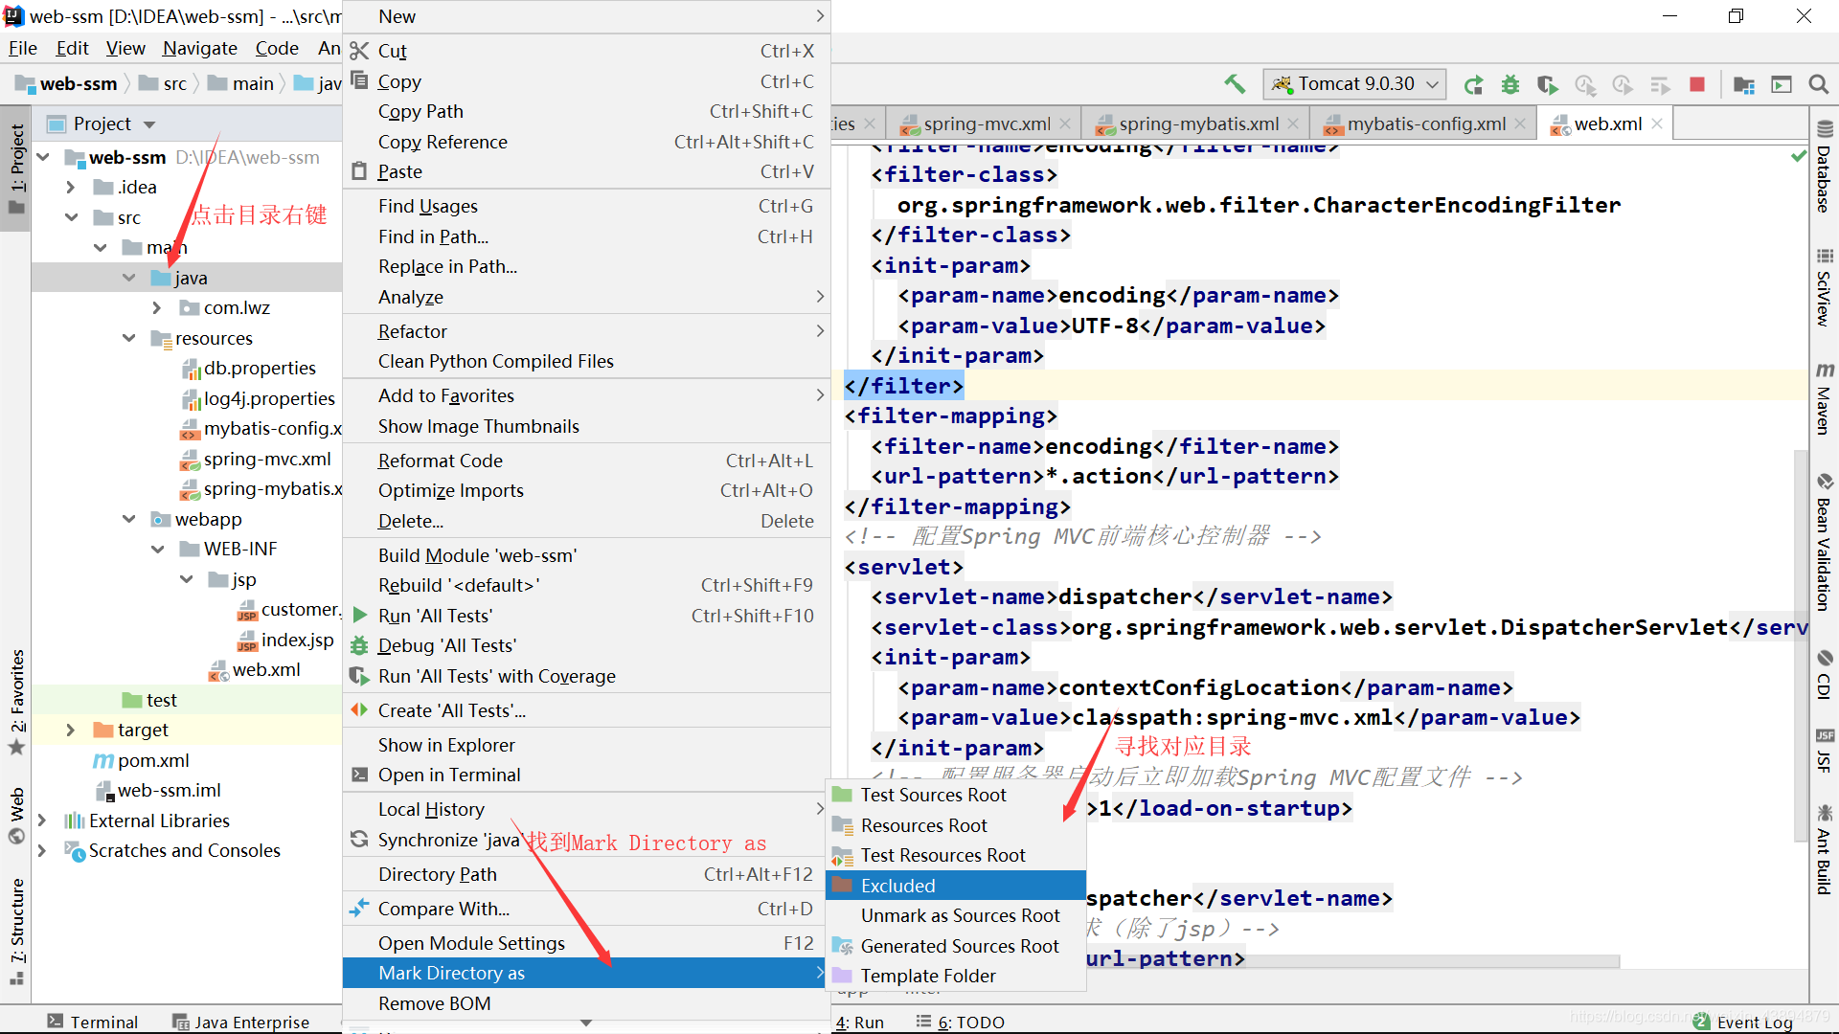Image resolution: width=1839 pixels, height=1034 pixels.
Task: Collapse the webapp folder
Action: click(129, 518)
